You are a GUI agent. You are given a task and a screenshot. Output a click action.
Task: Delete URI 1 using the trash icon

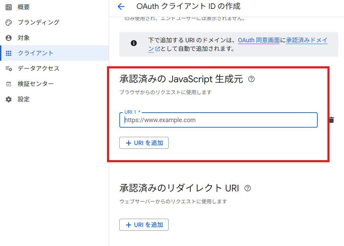pos(331,120)
